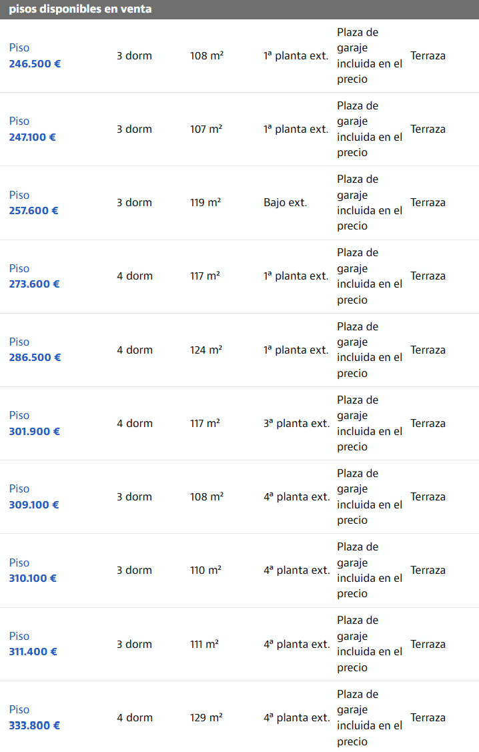
Task: Select the 111 m² area cell
Action: point(204,644)
